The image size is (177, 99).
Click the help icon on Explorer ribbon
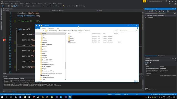pos(138,28)
